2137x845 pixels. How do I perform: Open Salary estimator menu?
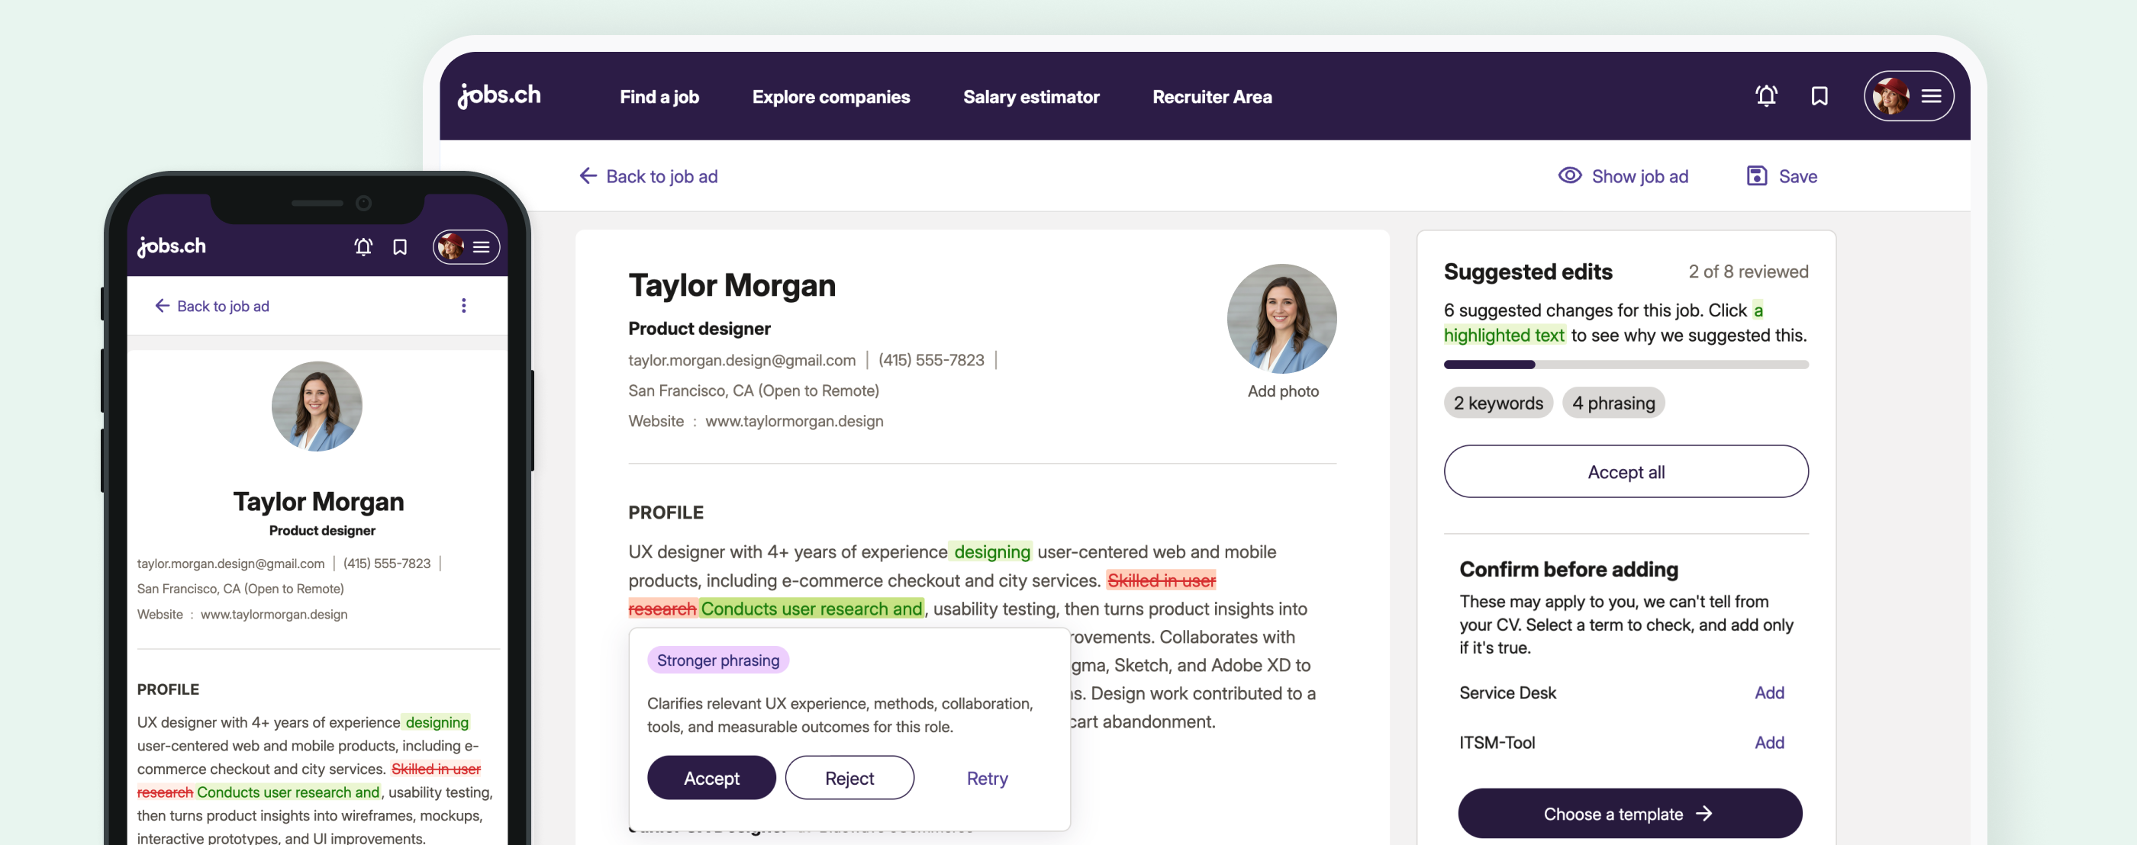tap(1031, 96)
